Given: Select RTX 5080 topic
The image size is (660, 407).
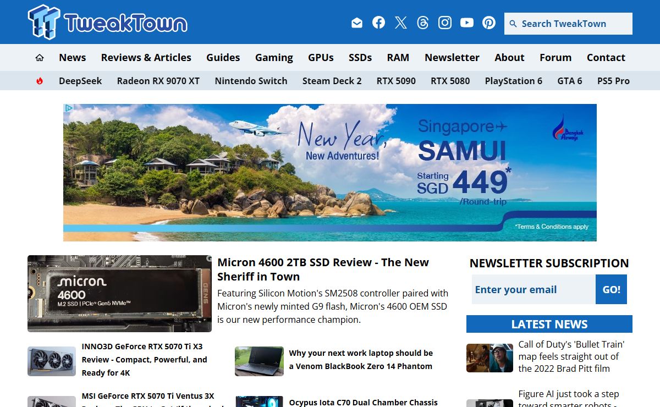Looking at the screenshot, I should 450,81.
